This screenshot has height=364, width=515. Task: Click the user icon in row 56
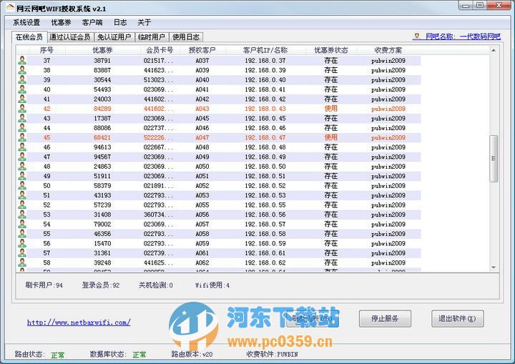click(x=22, y=243)
